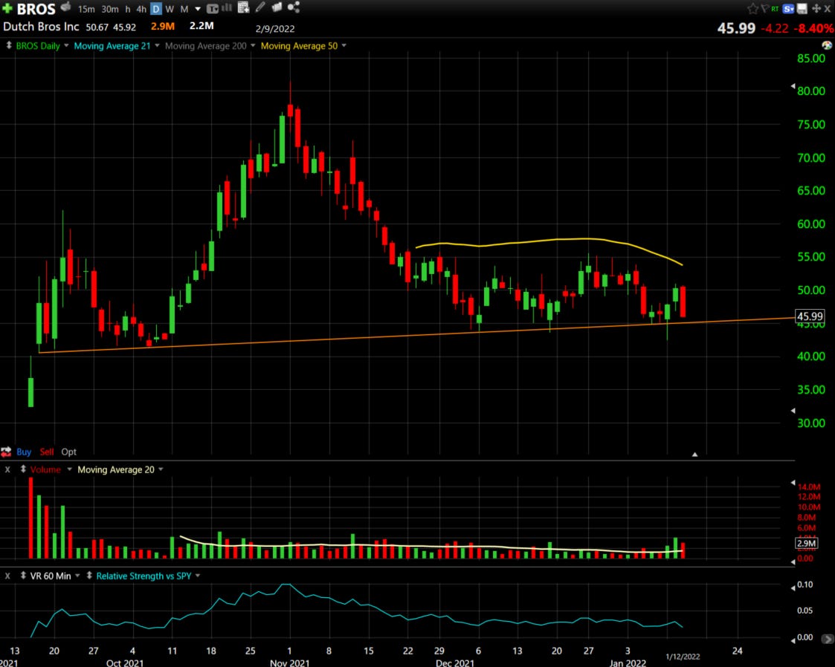The height and width of the screenshot is (667, 835).
Task: Click the Sell button
Action: (x=47, y=452)
